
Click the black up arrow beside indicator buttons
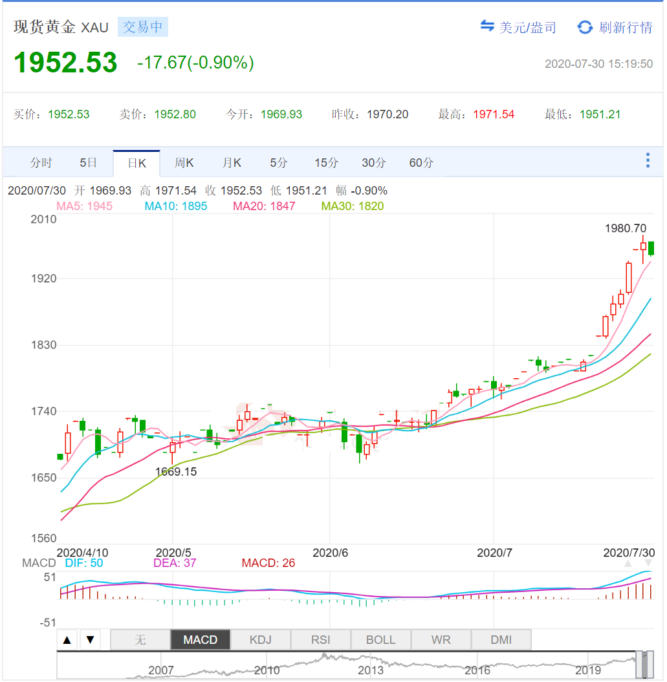[x=67, y=640]
